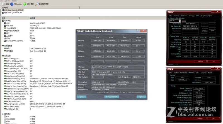
Task: Switch to Caches tab in CPU-Z SPD window
Action: click(x=177, y=16)
